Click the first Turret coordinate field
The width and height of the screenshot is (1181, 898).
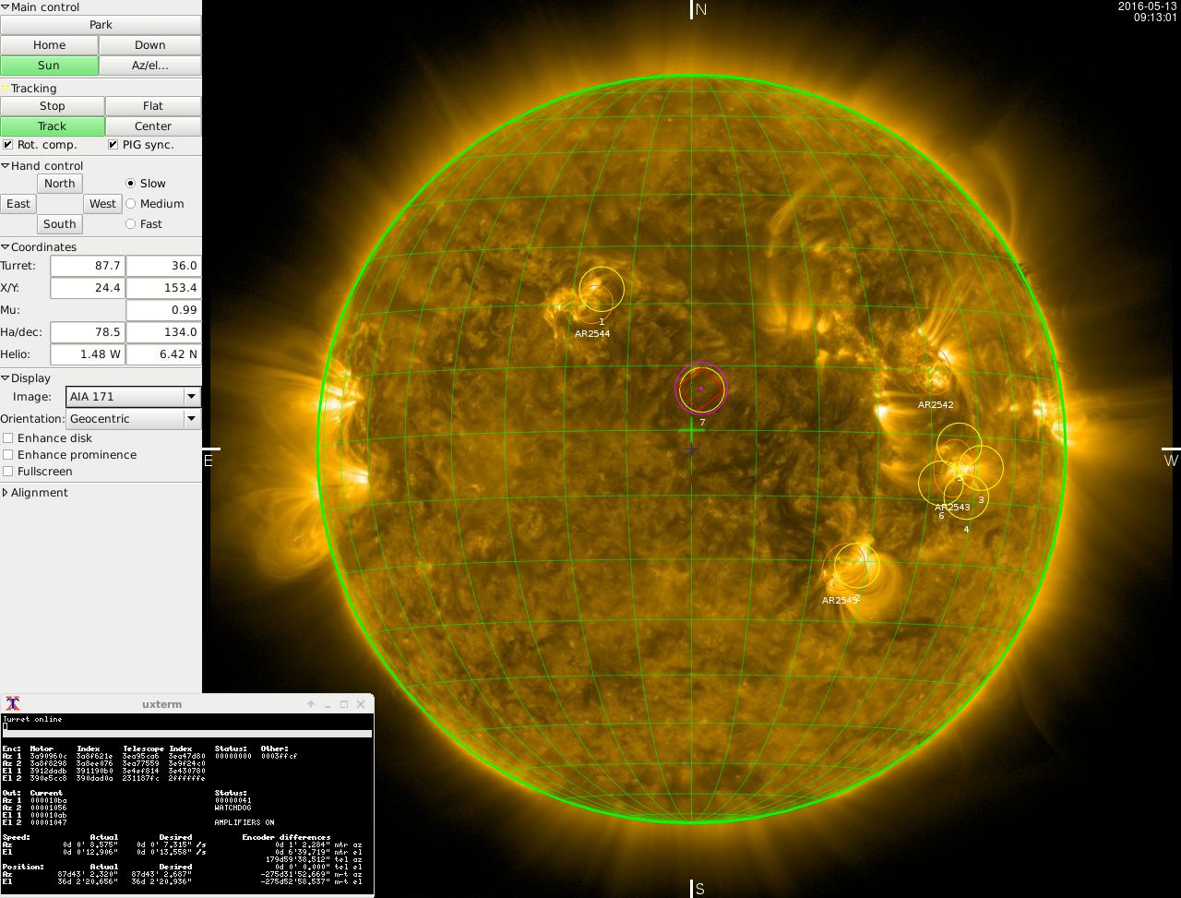(x=88, y=266)
